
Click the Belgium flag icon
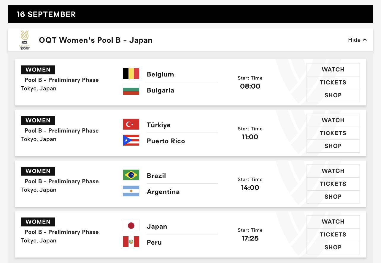[x=131, y=74]
